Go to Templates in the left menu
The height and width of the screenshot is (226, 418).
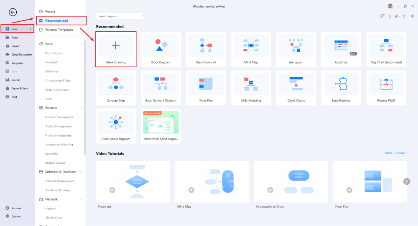coord(17,63)
